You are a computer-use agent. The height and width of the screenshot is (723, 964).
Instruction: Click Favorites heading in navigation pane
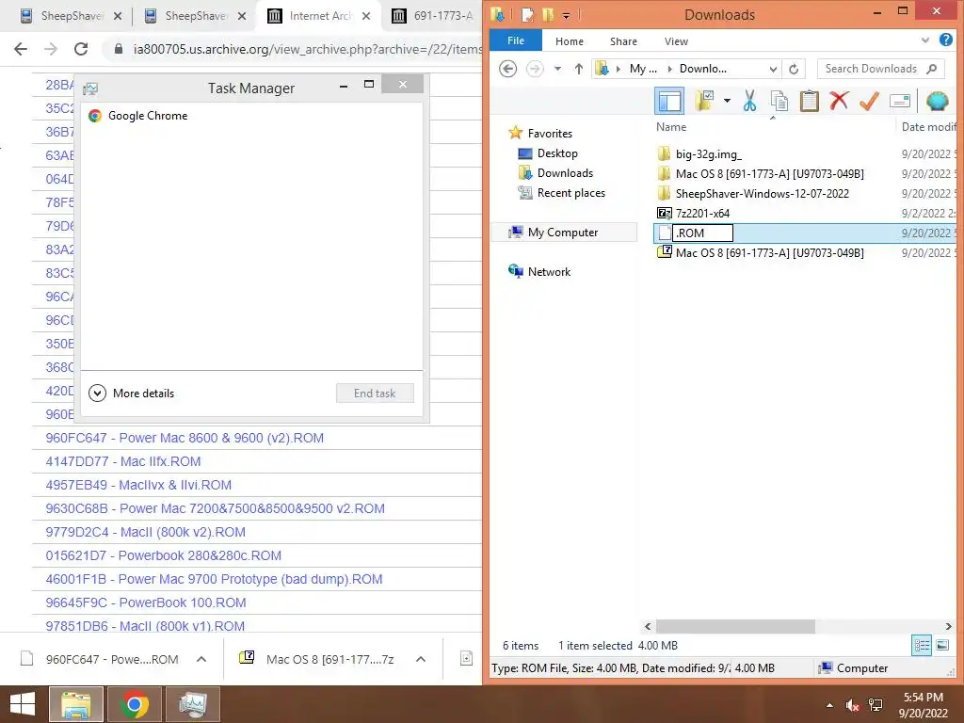pyautogui.click(x=550, y=134)
